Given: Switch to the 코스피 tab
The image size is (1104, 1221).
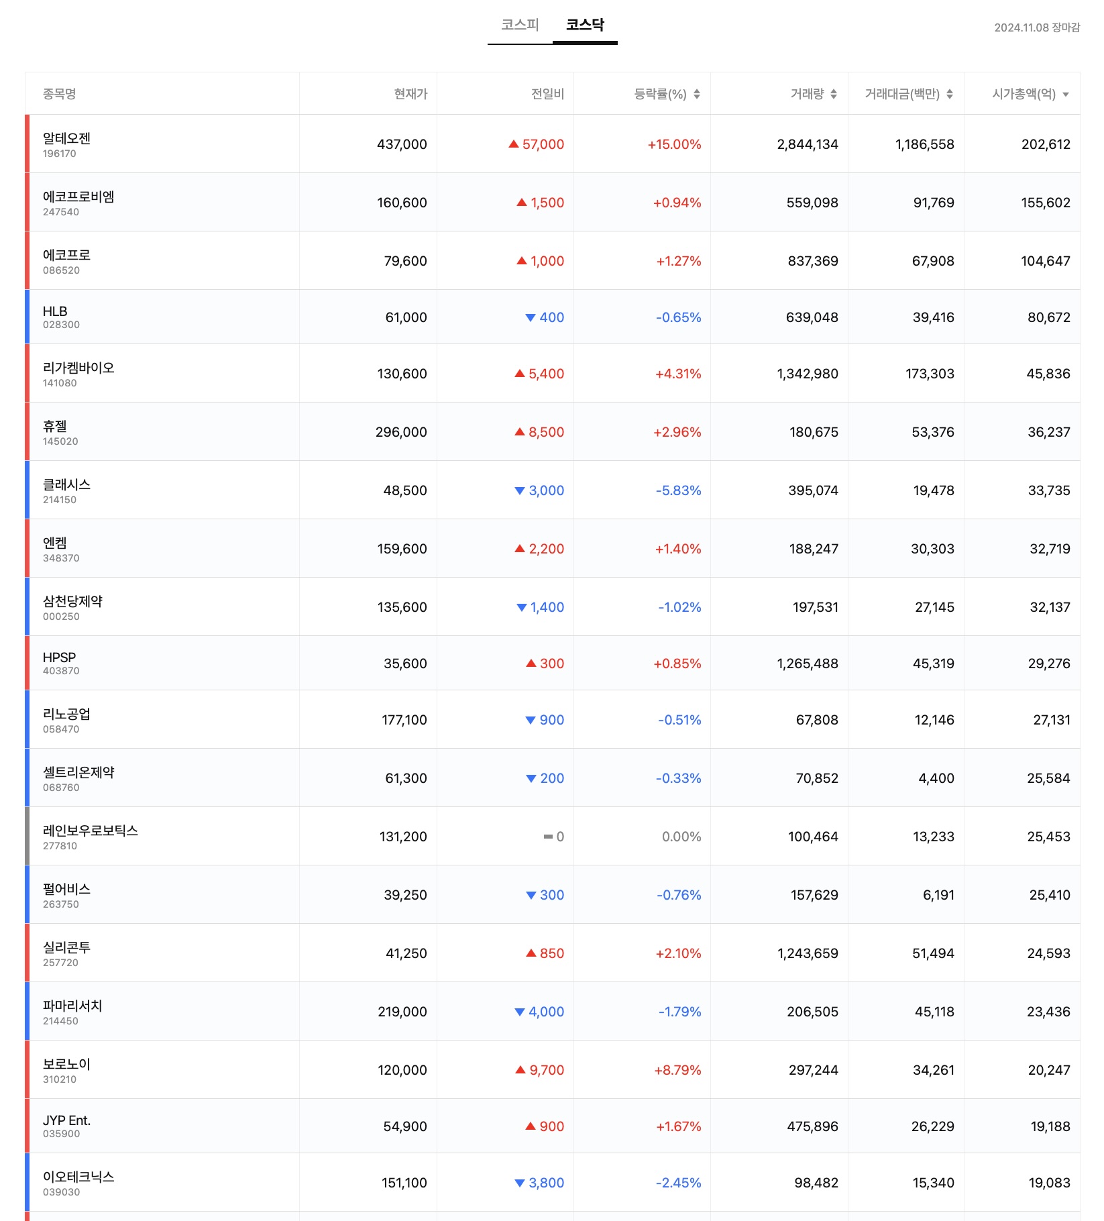Looking at the screenshot, I should pyautogui.click(x=520, y=25).
